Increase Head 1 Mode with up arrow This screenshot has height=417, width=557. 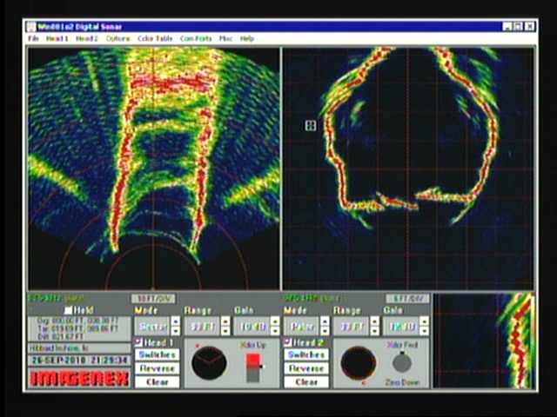(x=176, y=321)
